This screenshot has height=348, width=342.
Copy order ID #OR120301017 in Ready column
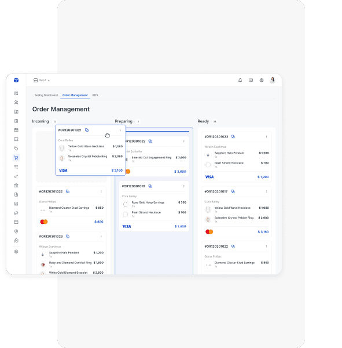(x=233, y=191)
